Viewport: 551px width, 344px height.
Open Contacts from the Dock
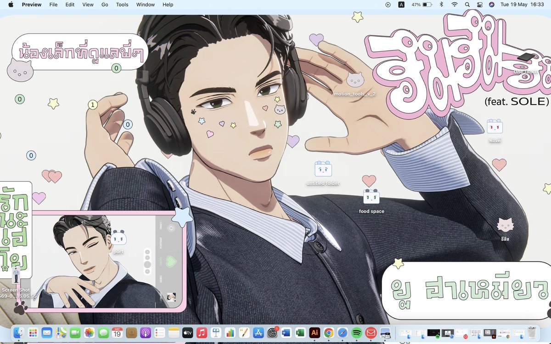pyautogui.click(x=131, y=333)
